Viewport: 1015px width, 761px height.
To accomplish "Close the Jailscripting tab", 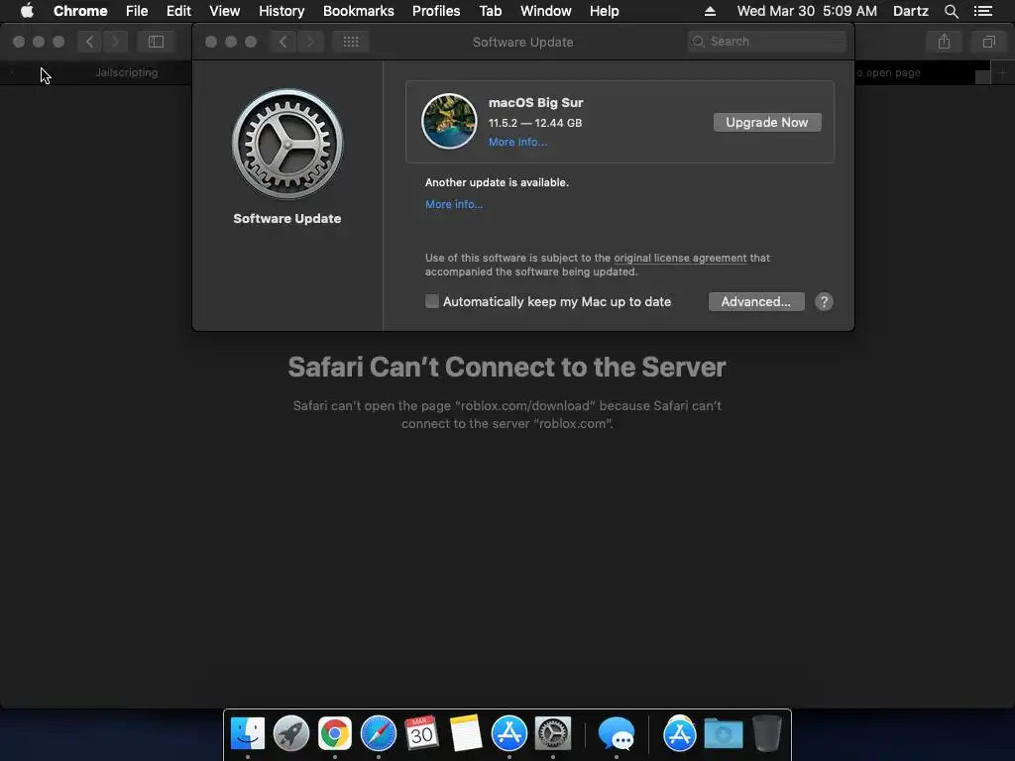I will tap(12, 72).
